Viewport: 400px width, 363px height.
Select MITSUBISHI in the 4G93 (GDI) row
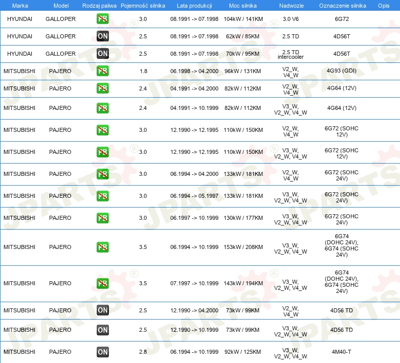pyautogui.click(x=19, y=71)
